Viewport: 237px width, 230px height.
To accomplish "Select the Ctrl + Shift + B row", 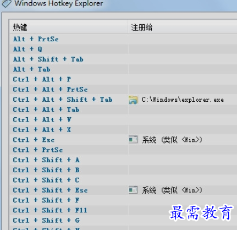I will (123, 170).
